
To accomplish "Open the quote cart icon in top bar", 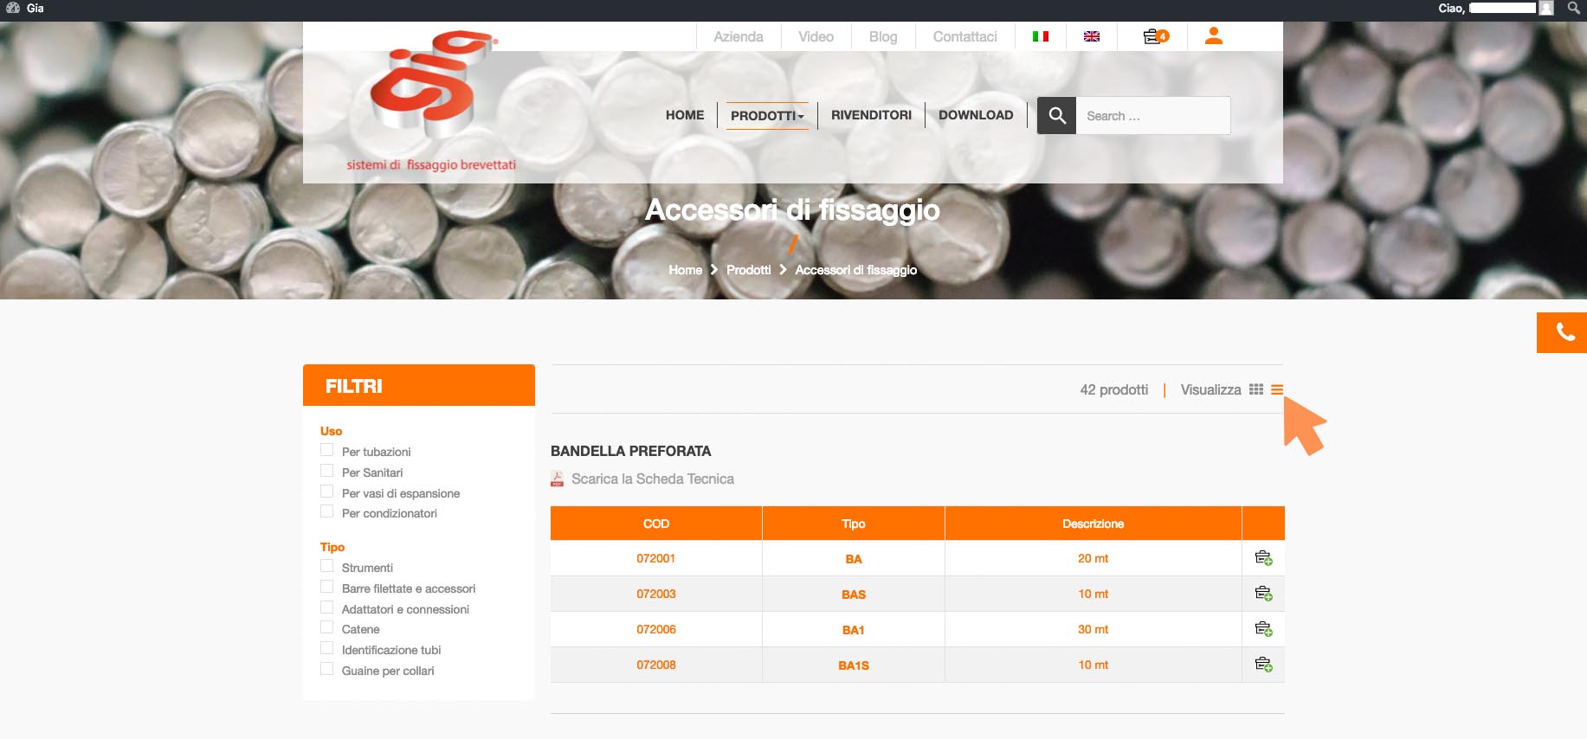I will pos(1155,36).
